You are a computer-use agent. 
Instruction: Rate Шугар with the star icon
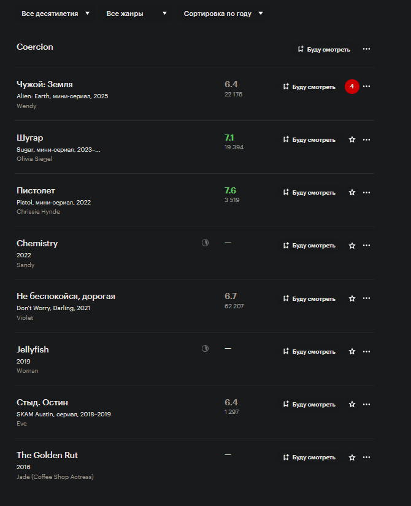click(x=352, y=139)
